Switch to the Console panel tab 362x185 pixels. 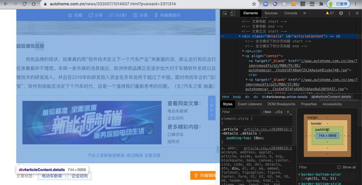(291, 13)
